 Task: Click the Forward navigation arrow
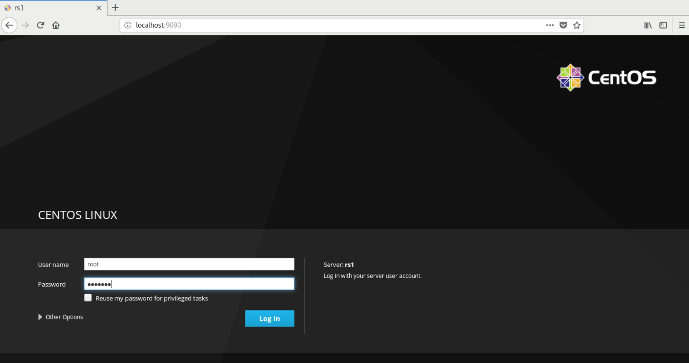tap(25, 25)
